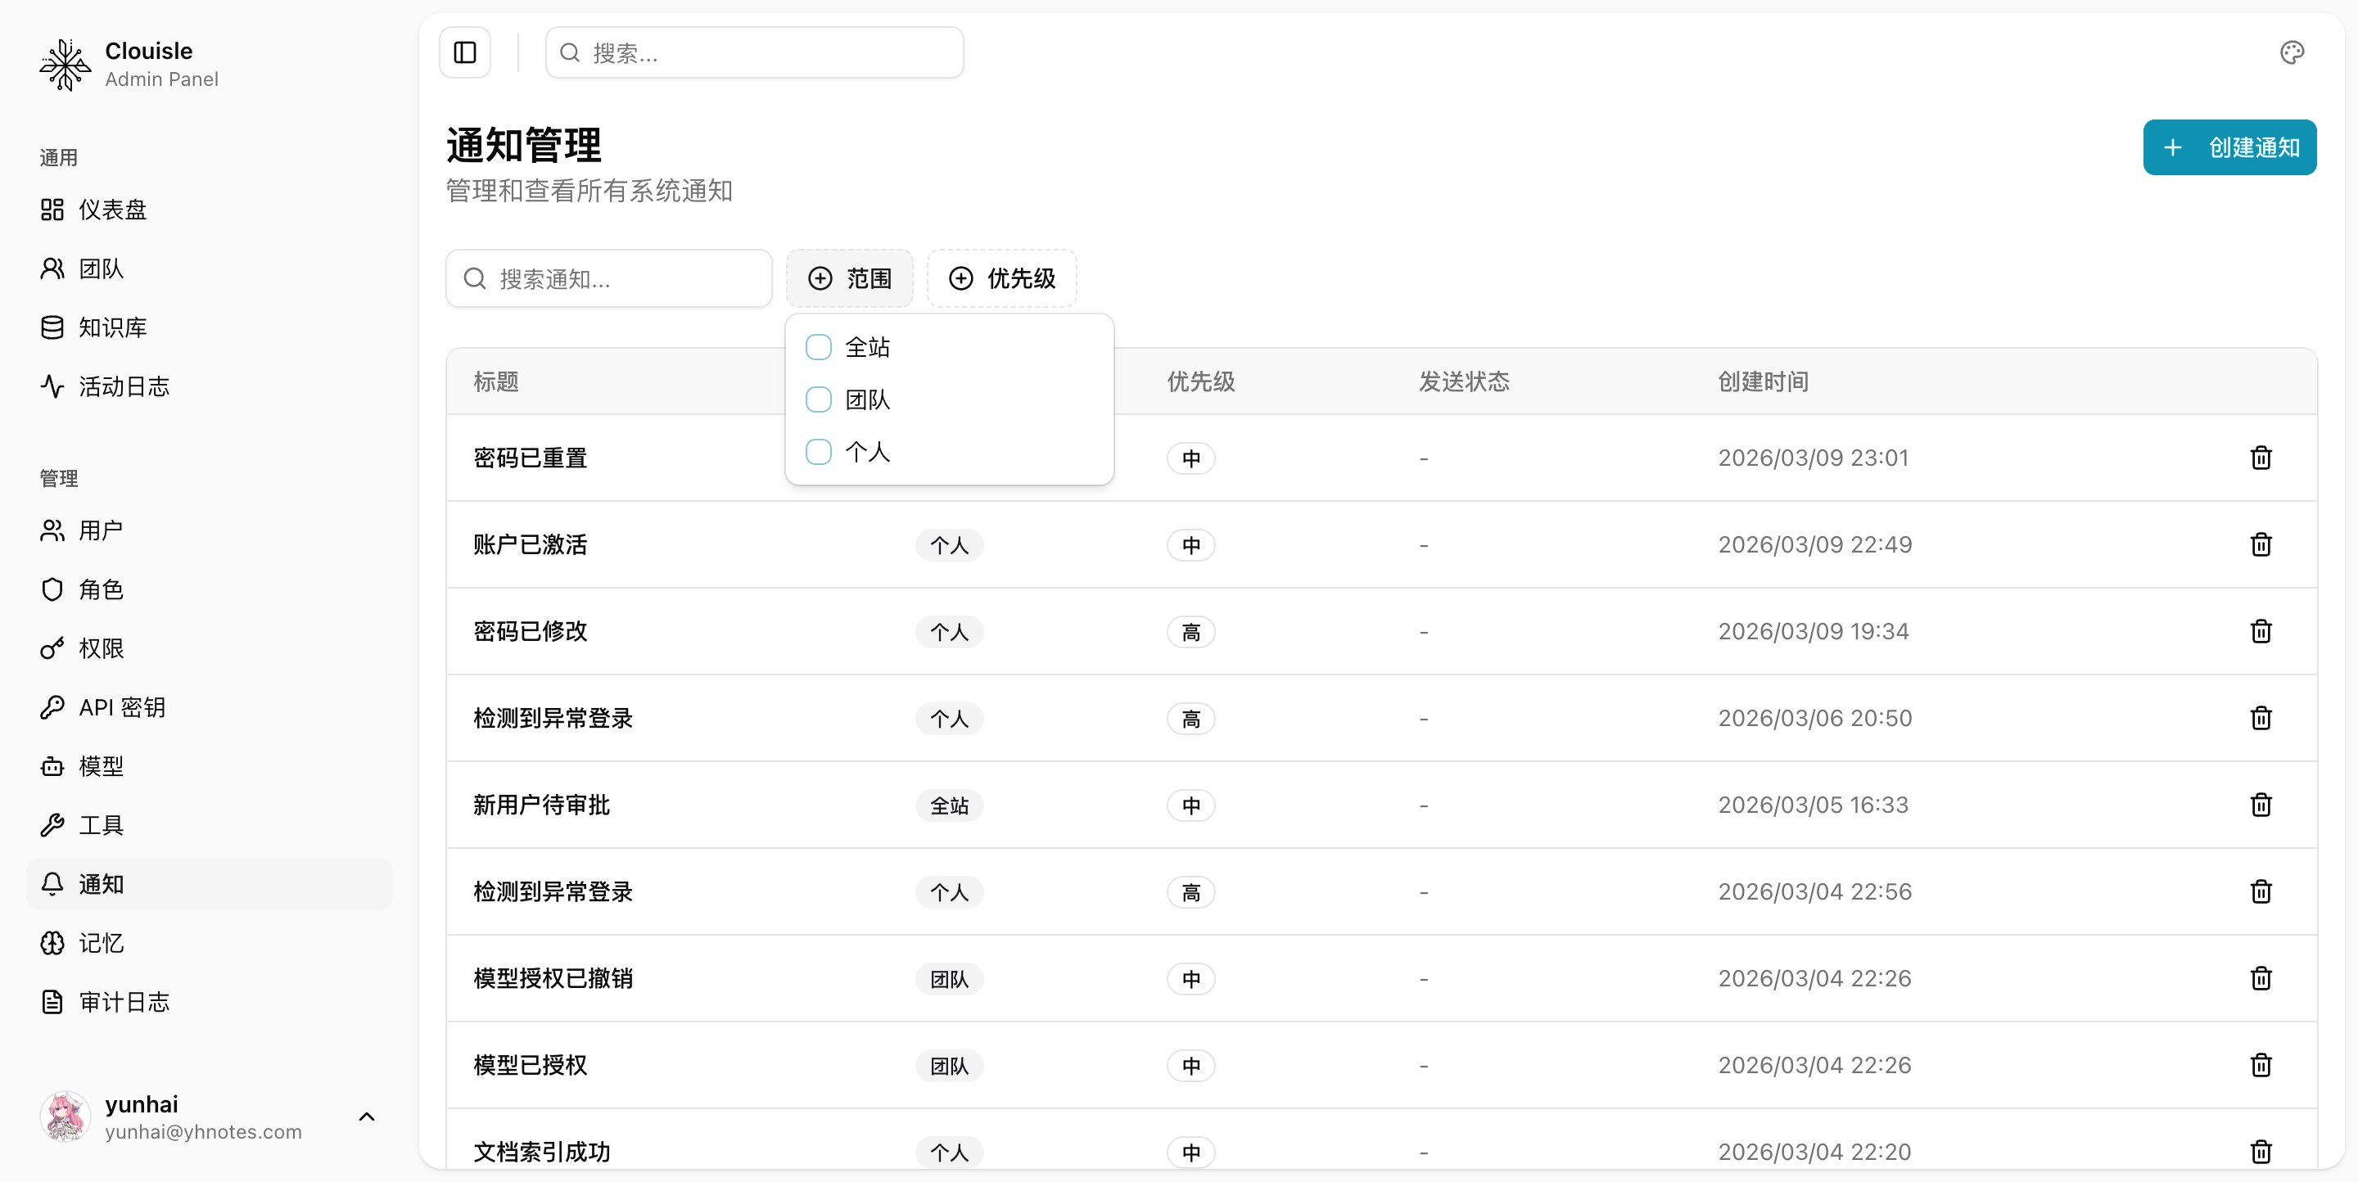Sort by 创建时间 column header
Viewport: 2358px width, 1182px height.
click(x=1762, y=381)
